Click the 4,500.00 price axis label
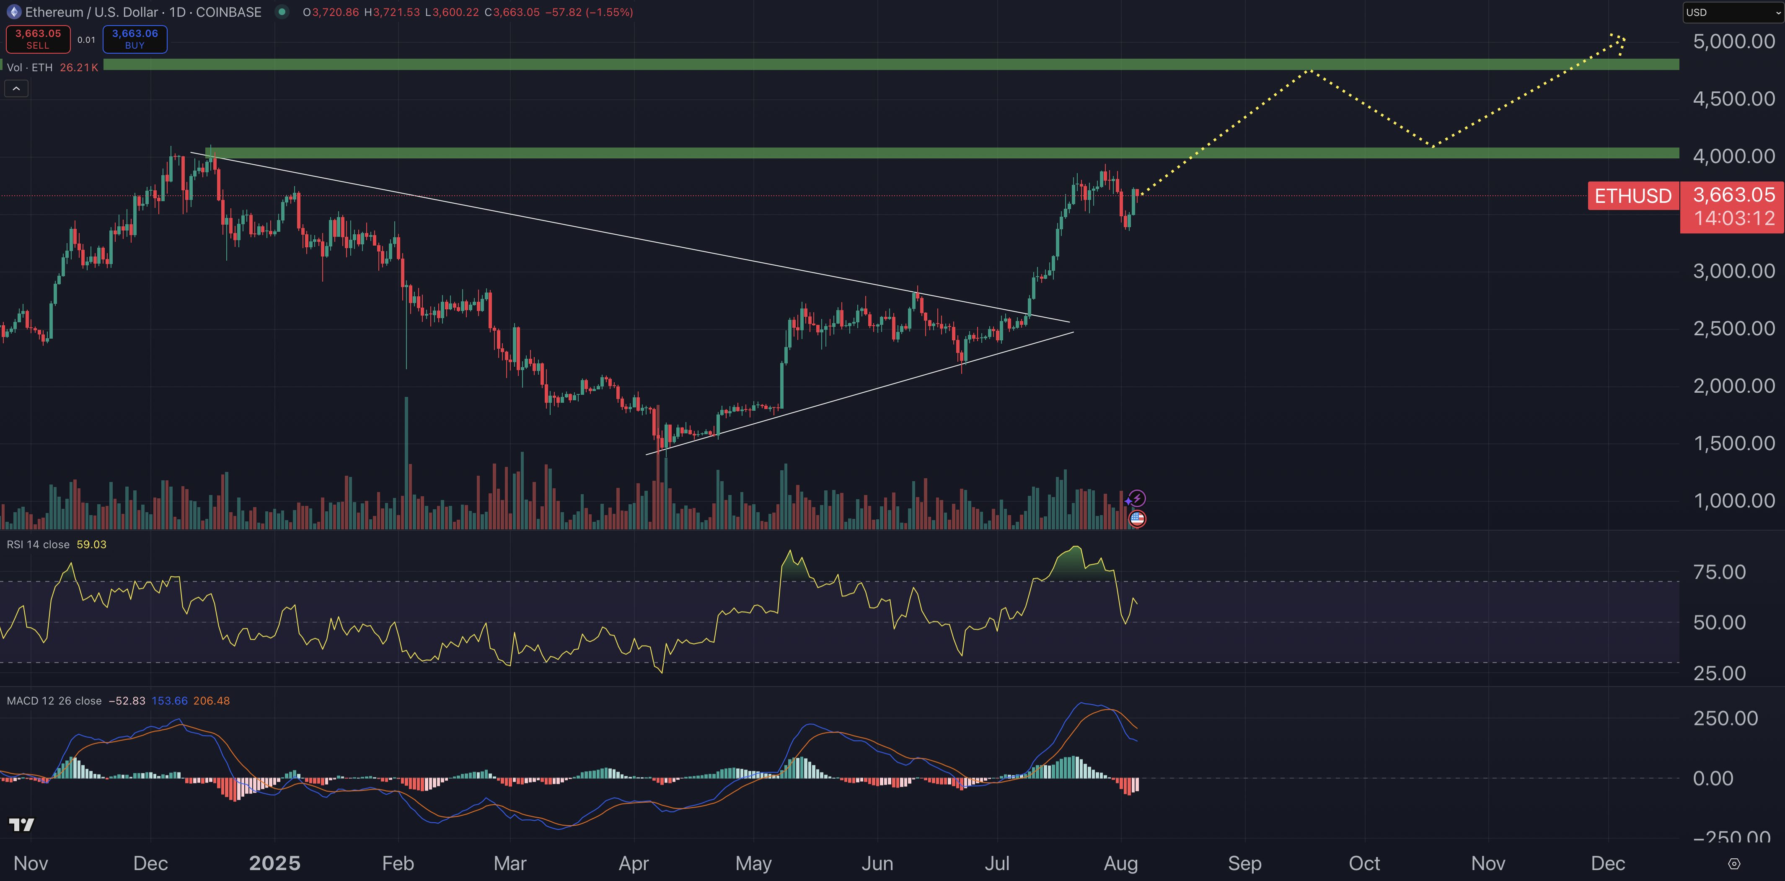1785x881 pixels. [x=1734, y=98]
